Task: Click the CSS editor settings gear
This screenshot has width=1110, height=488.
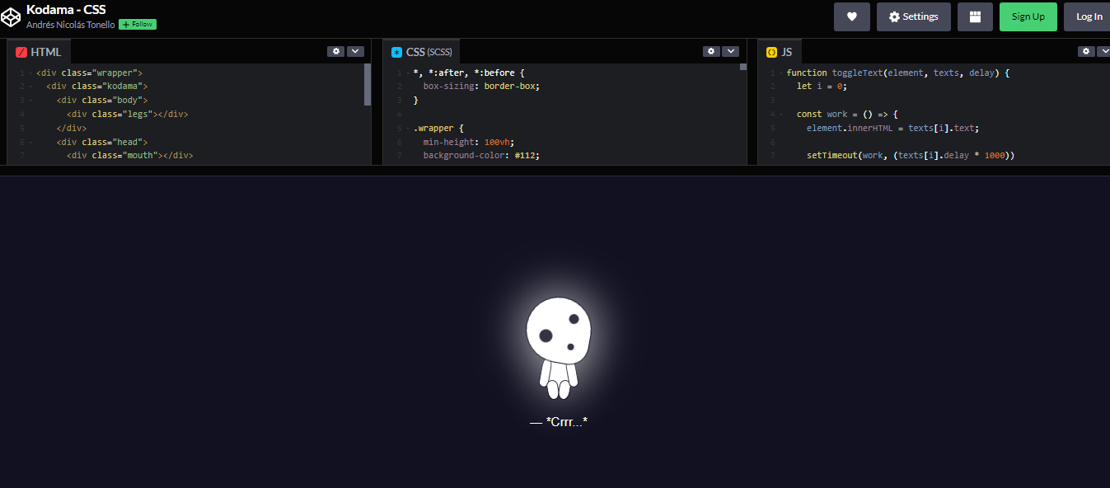Action: tap(711, 50)
